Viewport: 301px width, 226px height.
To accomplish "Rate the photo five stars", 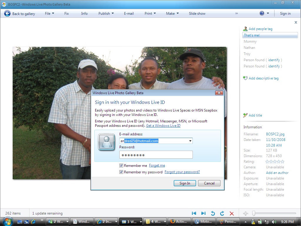I will 282,162.
